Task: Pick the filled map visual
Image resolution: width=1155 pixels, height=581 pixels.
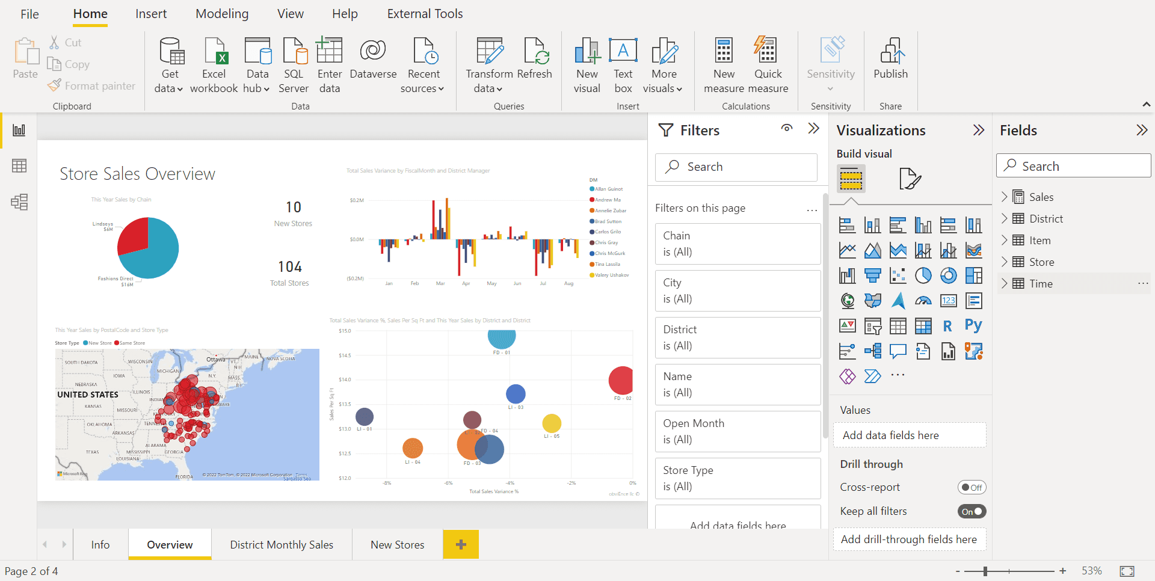Action: coord(872,300)
